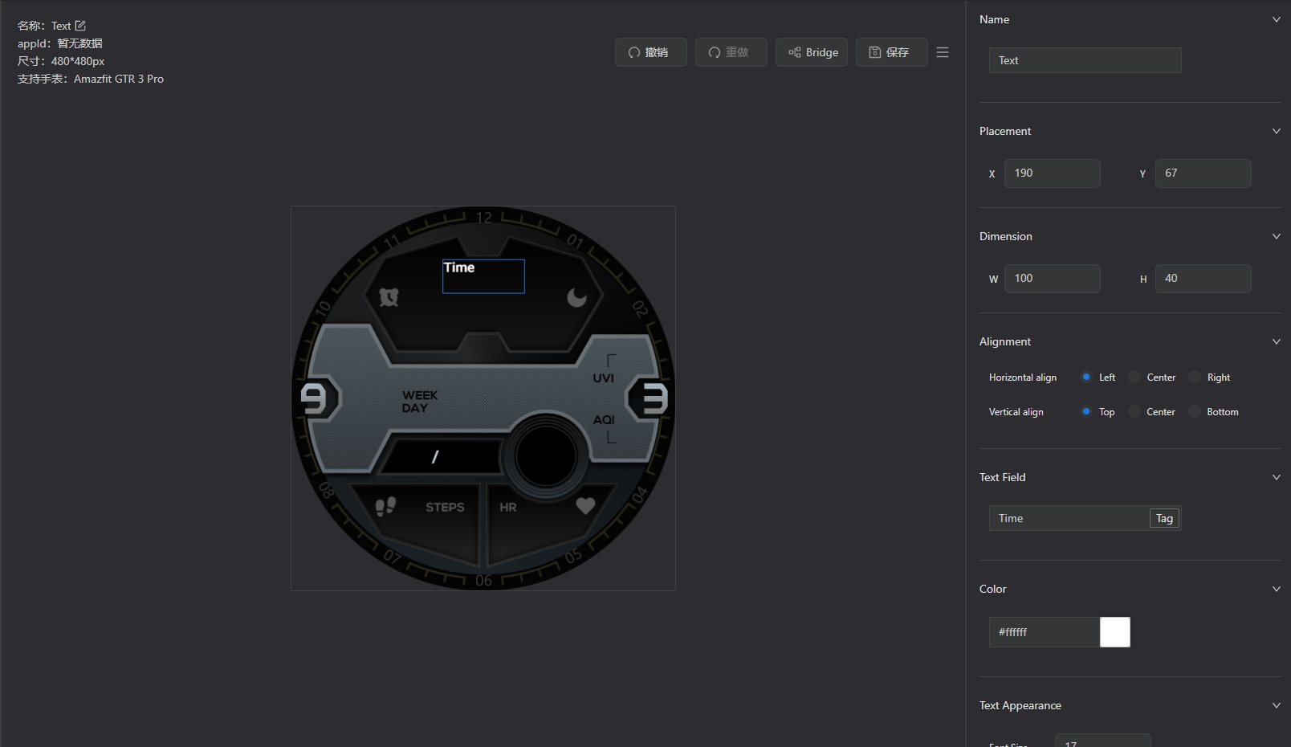Image resolution: width=1291 pixels, height=747 pixels.
Task: Click the edit name pencil icon
Action: (80, 26)
